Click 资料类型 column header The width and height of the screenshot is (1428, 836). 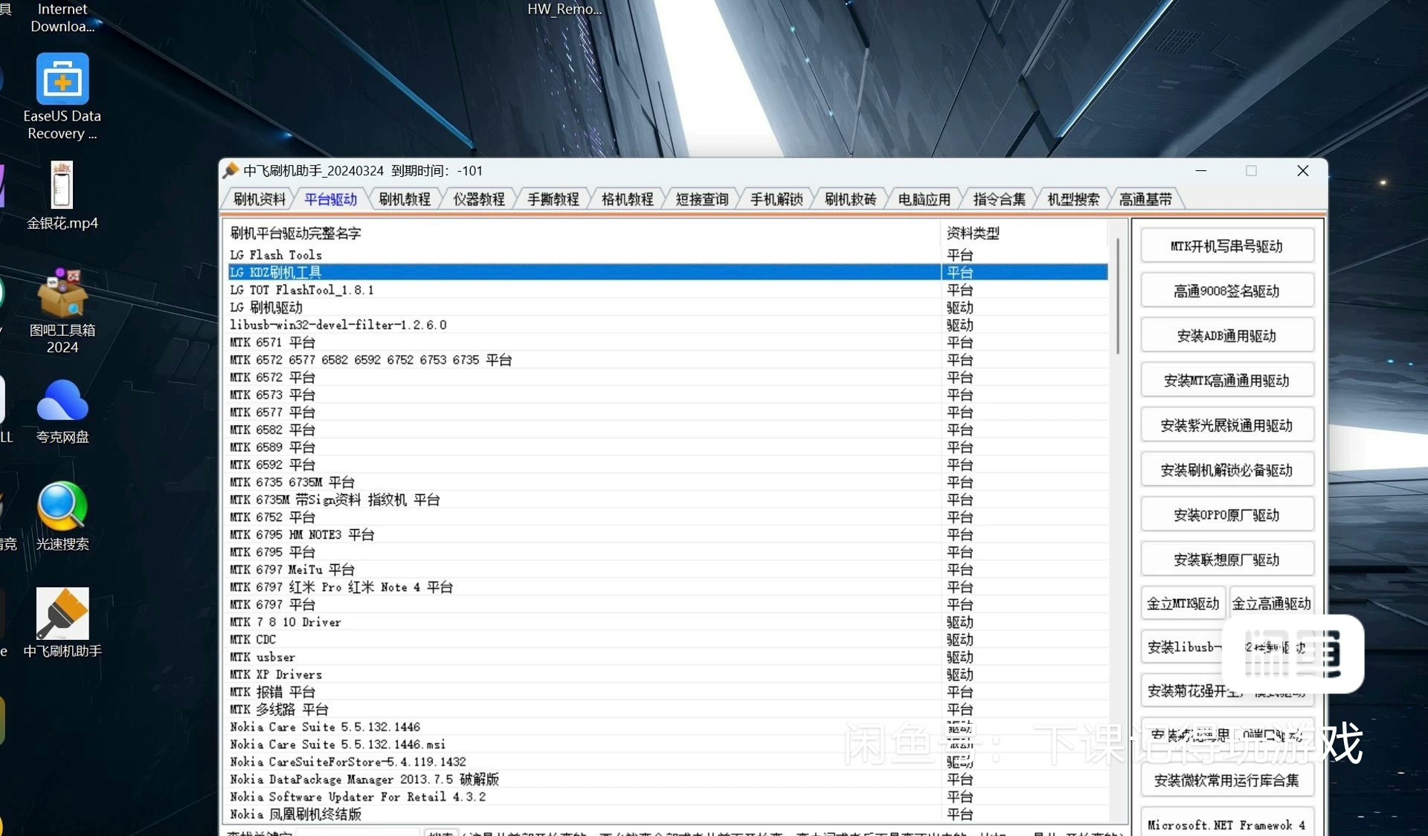[972, 233]
